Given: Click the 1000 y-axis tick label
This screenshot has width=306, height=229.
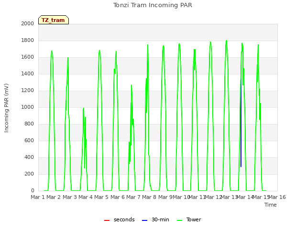Looking at the screenshot, I should click(x=28, y=107).
